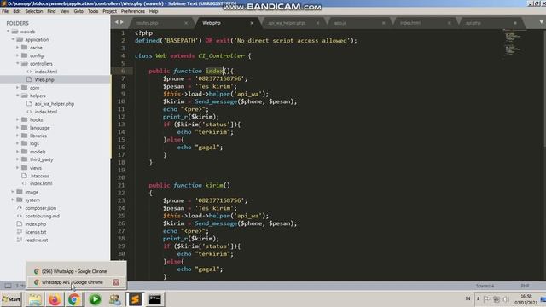The height and width of the screenshot is (307, 546).
Task: Open the Edit menu
Action: (x=17, y=11)
